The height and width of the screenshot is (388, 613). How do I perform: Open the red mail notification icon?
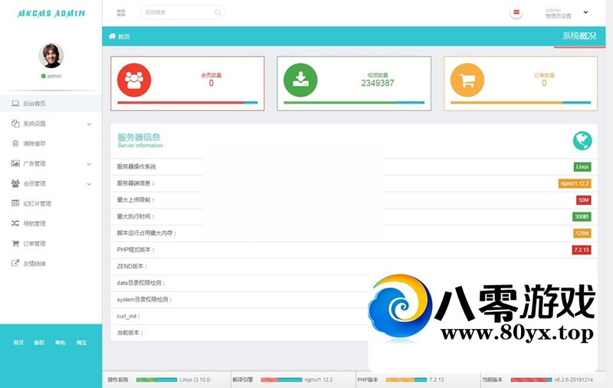pos(516,12)
